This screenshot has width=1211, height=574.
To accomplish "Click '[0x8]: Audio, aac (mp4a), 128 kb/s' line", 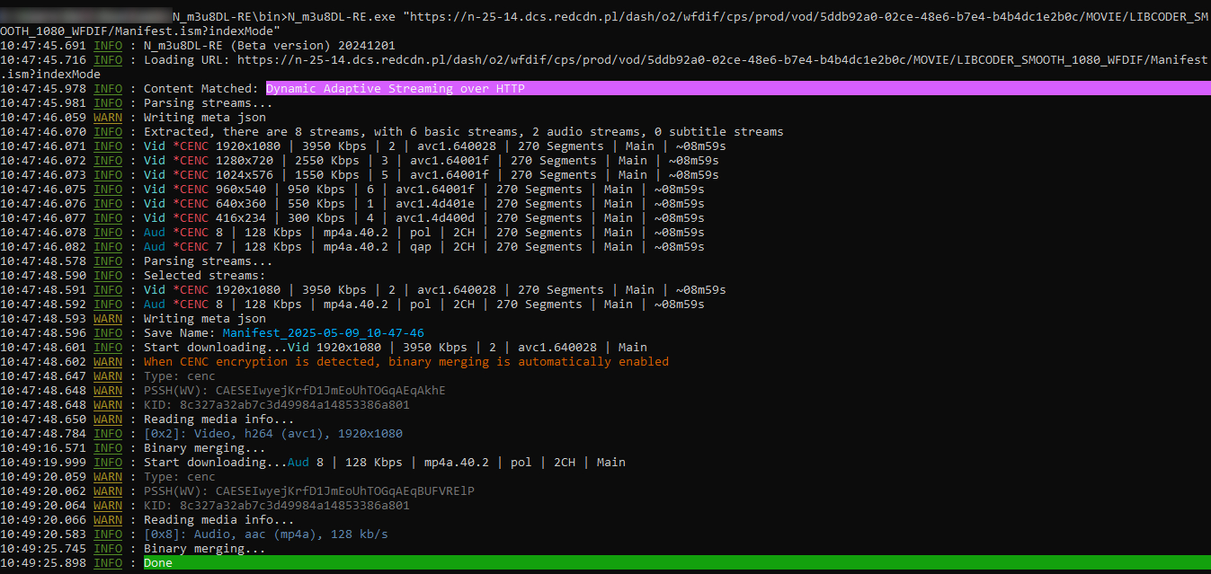I will point(266,534).
